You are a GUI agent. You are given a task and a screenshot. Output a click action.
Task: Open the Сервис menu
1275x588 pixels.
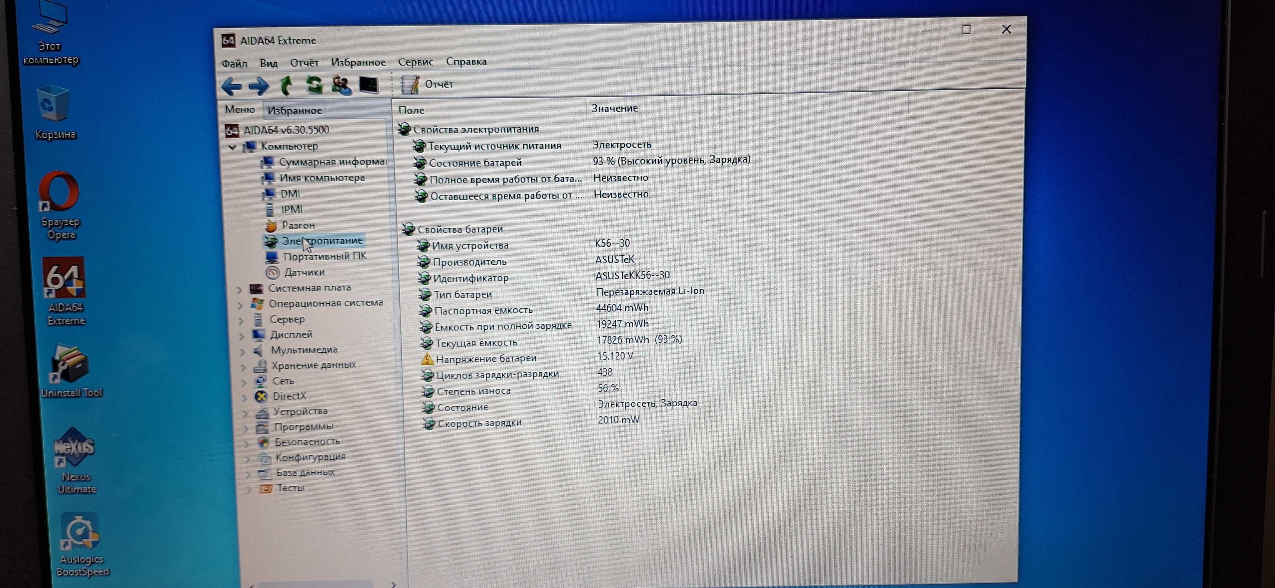(415, 62)
